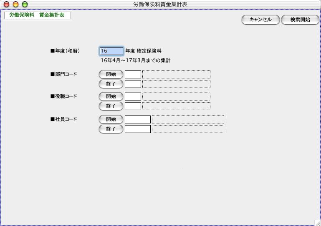Click 開始 button for 部門コード
321x226 pixels.
[x=111, y=74]
